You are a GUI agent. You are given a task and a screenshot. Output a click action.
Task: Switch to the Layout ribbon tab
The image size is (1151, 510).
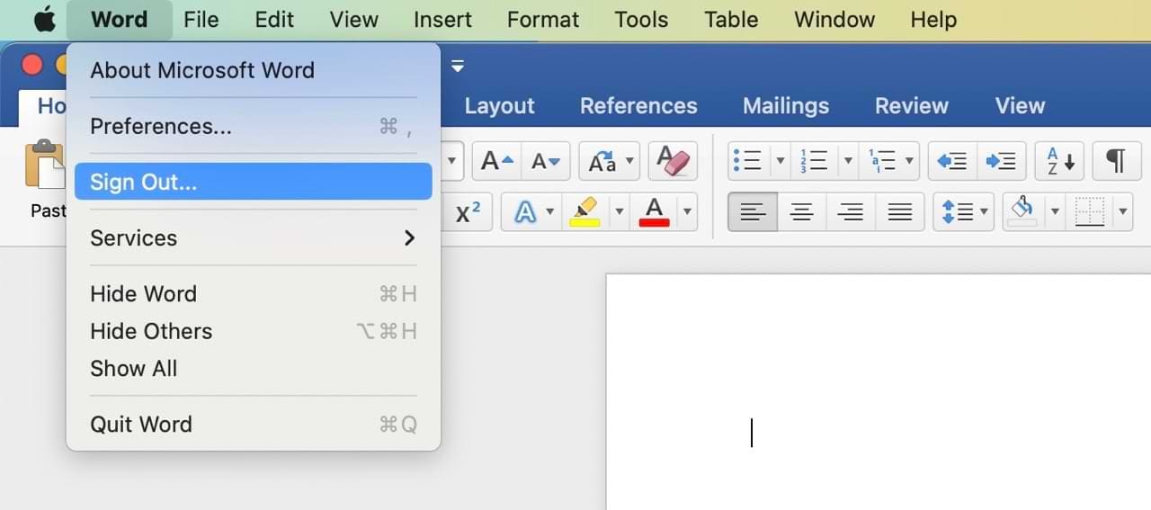(x=499, y=106)
